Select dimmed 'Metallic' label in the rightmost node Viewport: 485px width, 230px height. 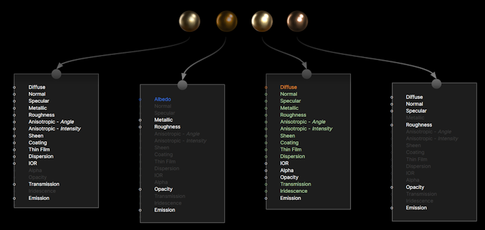click(415, 118)
